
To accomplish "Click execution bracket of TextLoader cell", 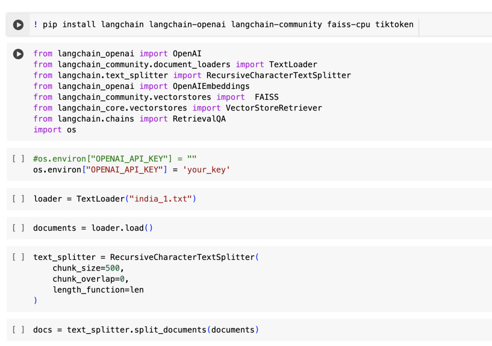I will 18,198.
